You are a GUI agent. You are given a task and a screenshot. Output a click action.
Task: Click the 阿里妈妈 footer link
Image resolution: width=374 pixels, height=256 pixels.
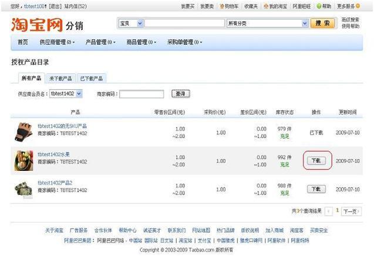300,241
